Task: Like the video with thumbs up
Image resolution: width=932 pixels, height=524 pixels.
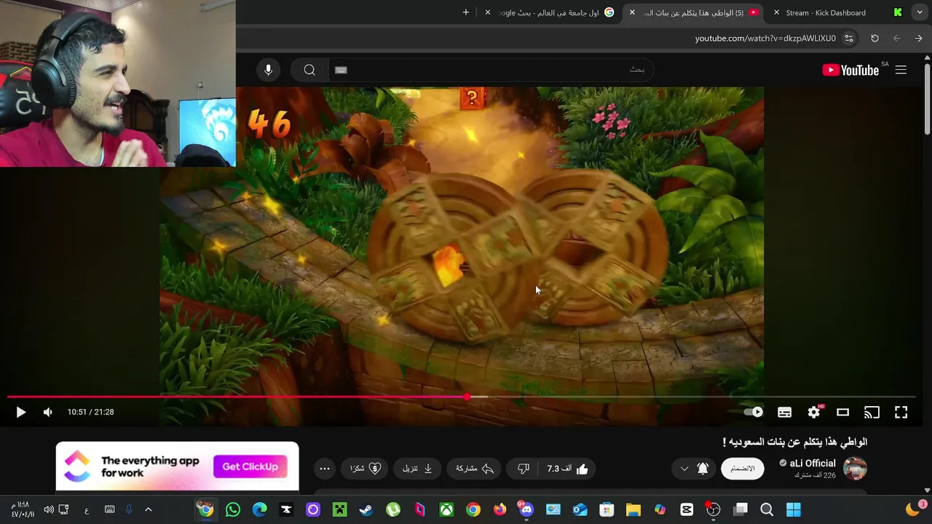Action: tap(569, 469)
